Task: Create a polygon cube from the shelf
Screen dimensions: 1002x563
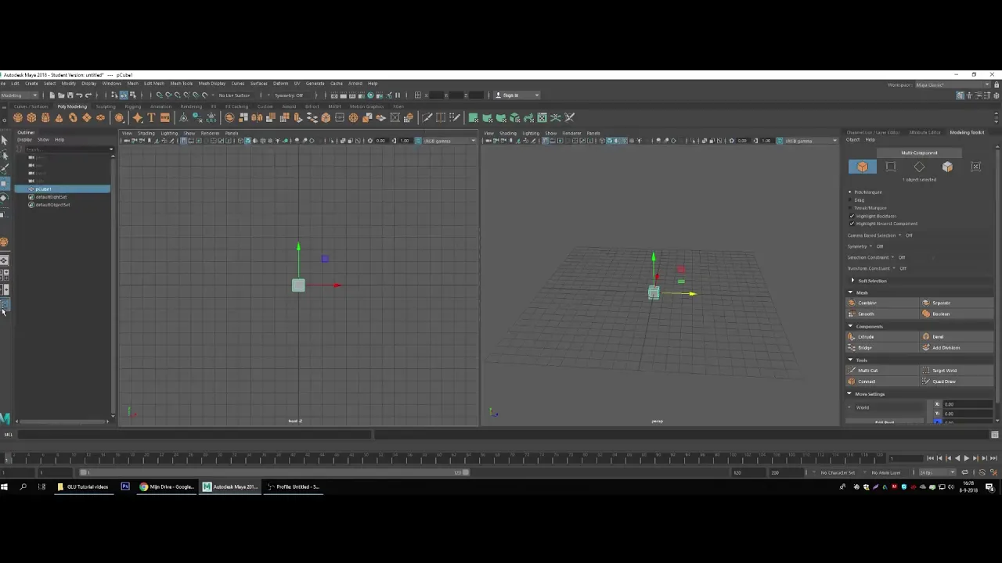Action: tap(31, 118)
